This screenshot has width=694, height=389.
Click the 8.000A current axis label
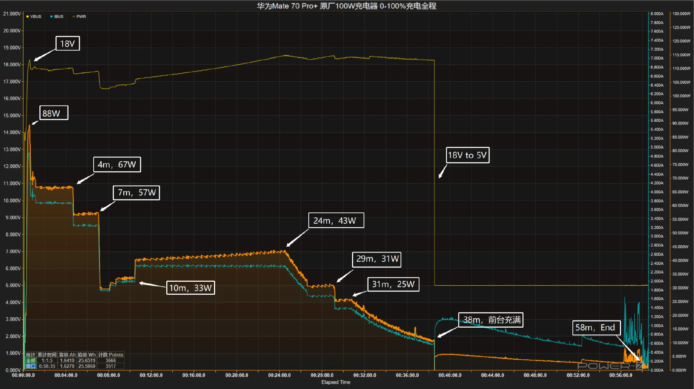[657, 14]
